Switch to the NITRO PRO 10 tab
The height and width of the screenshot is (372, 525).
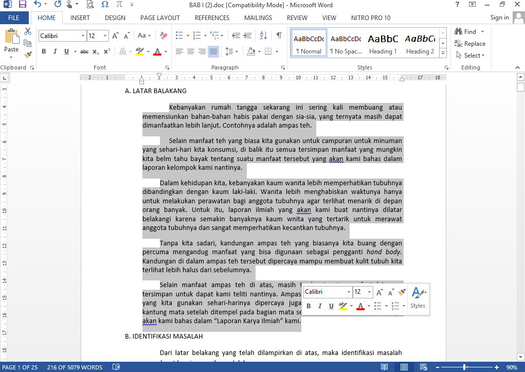click(371, 18)
